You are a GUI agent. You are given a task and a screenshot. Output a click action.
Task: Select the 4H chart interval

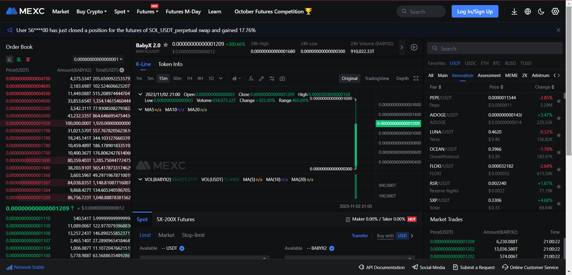(x=200, y=79)
